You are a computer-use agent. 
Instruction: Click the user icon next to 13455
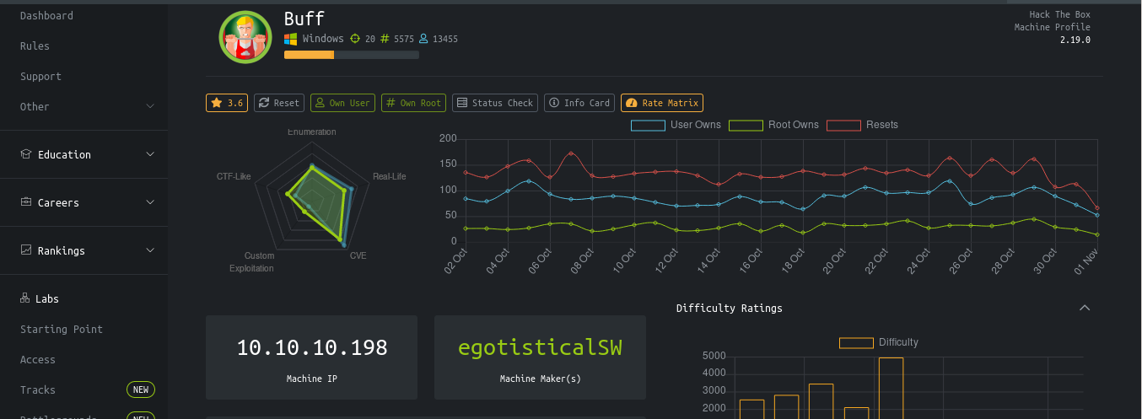[x=424, y=39]
